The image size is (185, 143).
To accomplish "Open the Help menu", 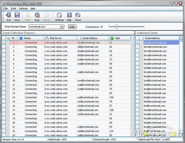I will point(33,9).
